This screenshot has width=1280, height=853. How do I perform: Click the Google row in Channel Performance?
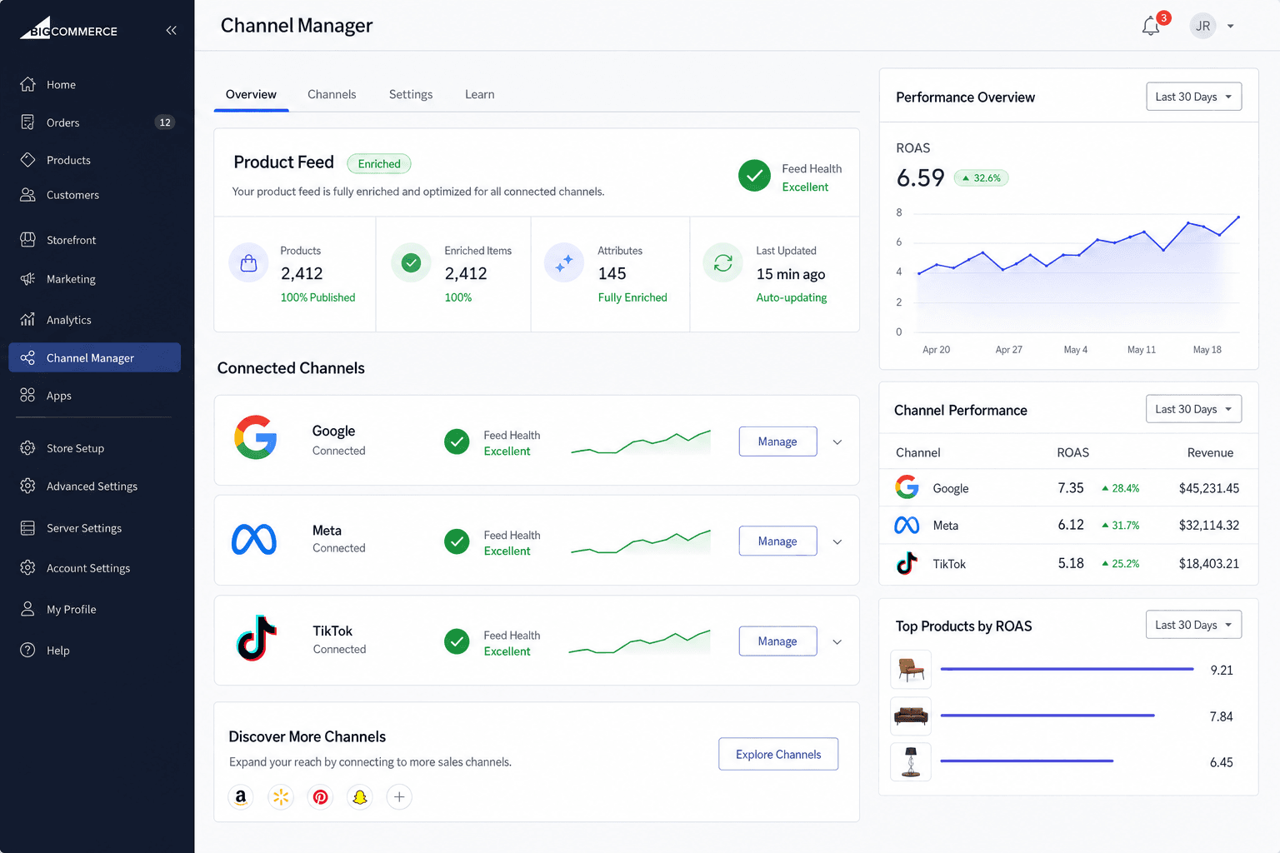coord(1068,488)
